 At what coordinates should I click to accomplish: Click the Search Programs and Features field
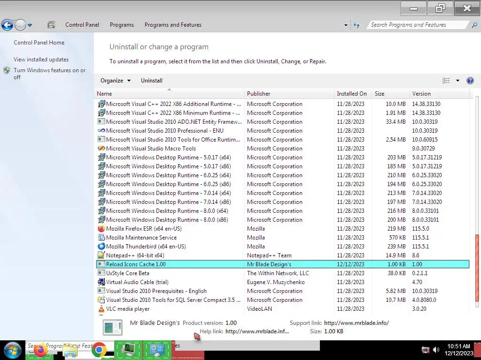pyautogui.click(x=417, y=25)
